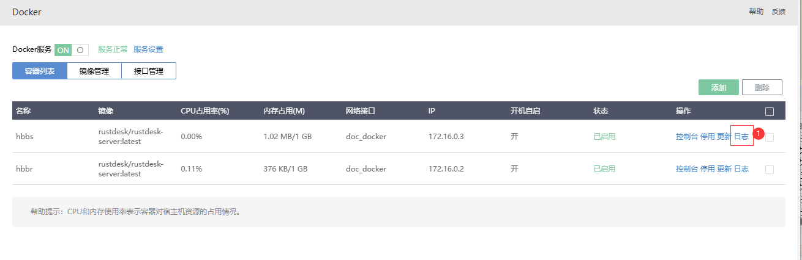
Task: View 日志 for the hbbs container
Action: point(741,137)
